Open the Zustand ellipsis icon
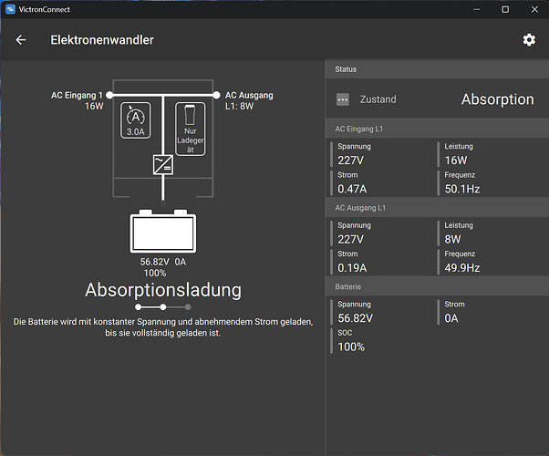 point(342,99)
